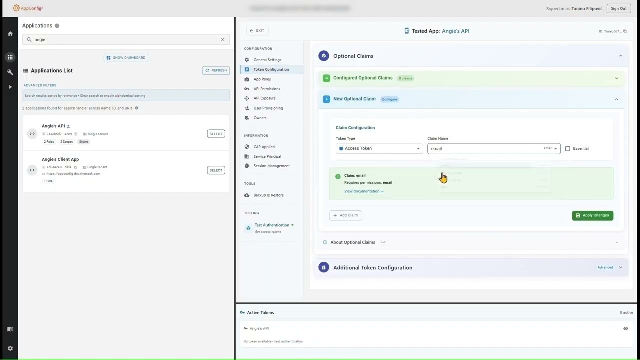The width and height of the screenshot is (640, 360).
Task: Copy Angie's Client App ID in list
Action: coord(75,167)
